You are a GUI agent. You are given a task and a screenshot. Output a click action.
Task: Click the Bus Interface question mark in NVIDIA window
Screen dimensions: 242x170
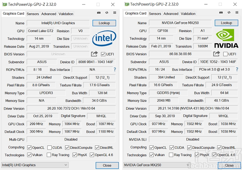click(237, 69)
